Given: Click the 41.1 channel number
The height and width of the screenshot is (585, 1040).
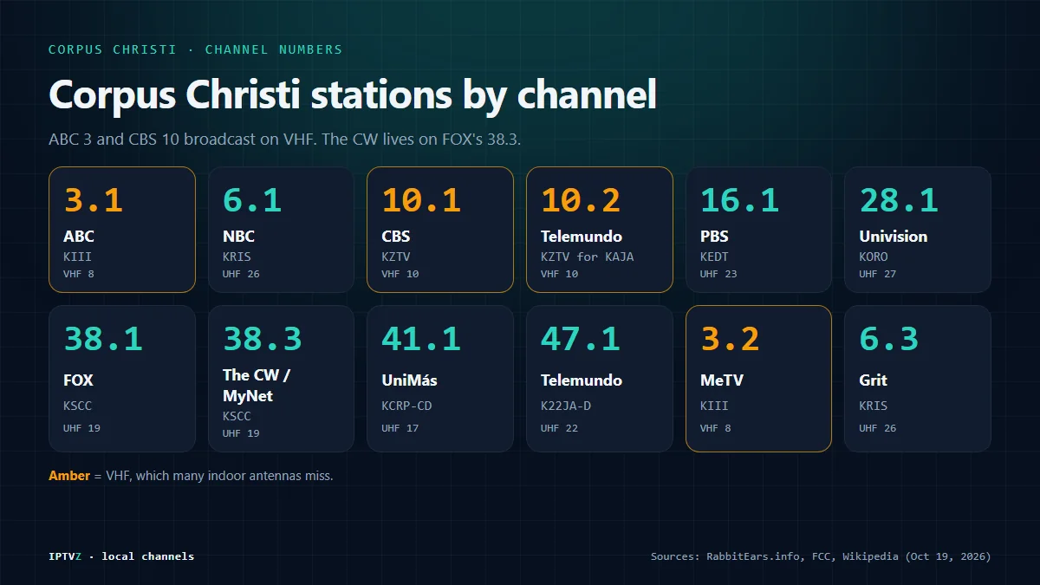Looking at the screenshot, I should point(421,339).
